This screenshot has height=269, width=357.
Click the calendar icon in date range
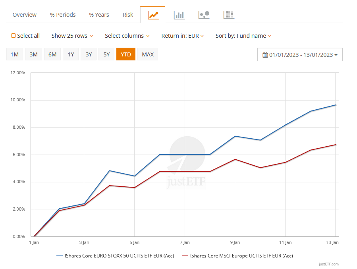(265, 55)
